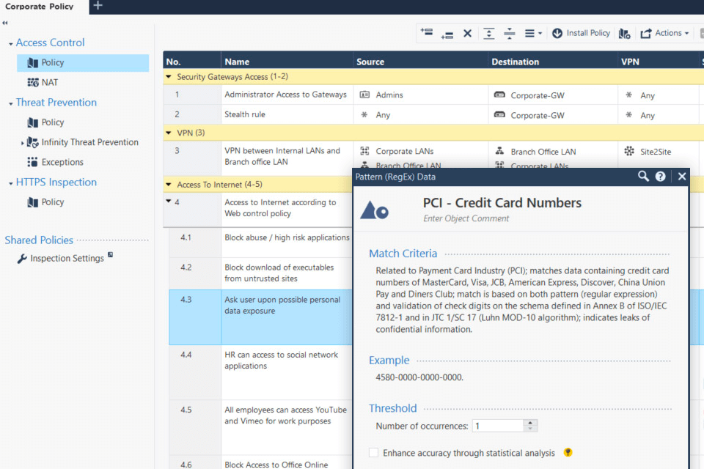Viewport: 704px width, 469px height.
Task: Click the Site2Site VPN community icon
Action: click(x=629, y=151)
